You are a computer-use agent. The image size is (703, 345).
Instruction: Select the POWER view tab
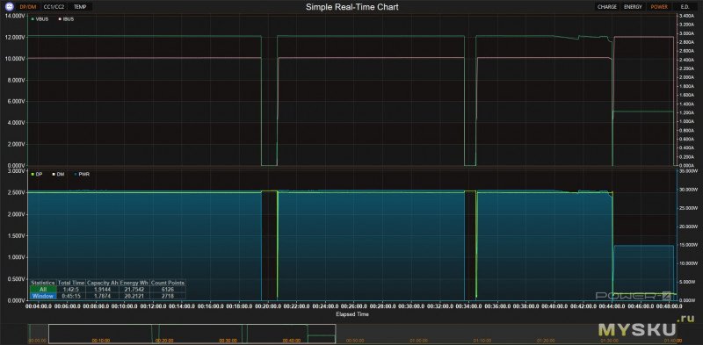659,7
